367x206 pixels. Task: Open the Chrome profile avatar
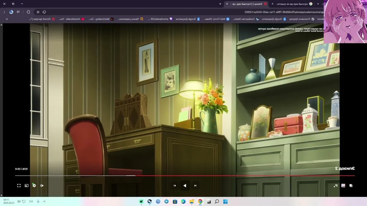point(11,12)
